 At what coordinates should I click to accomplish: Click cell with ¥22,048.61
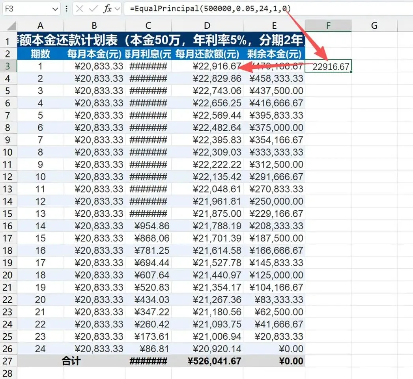coord(207,189)
